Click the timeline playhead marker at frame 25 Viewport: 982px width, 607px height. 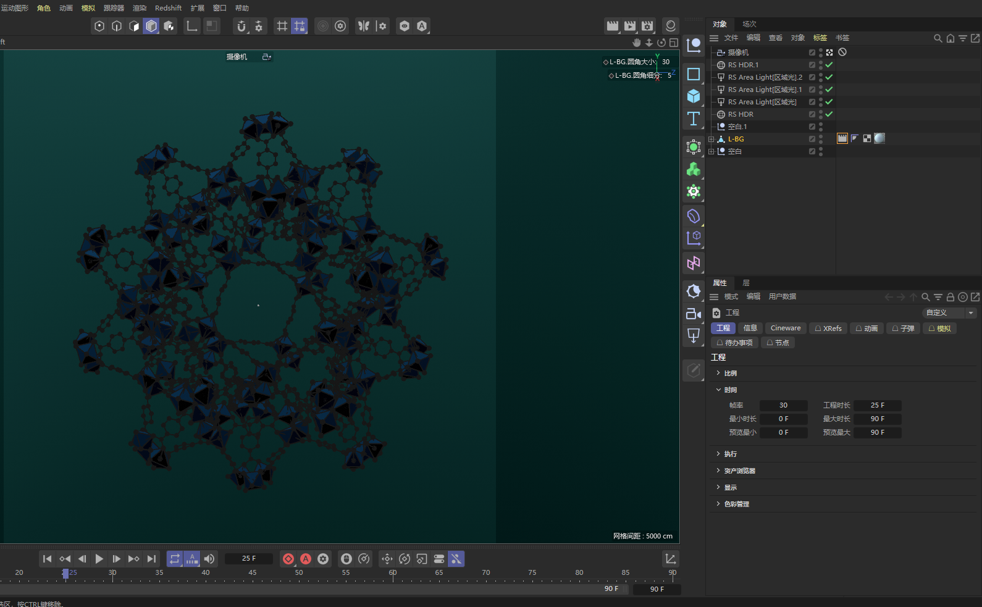[65, 574]
